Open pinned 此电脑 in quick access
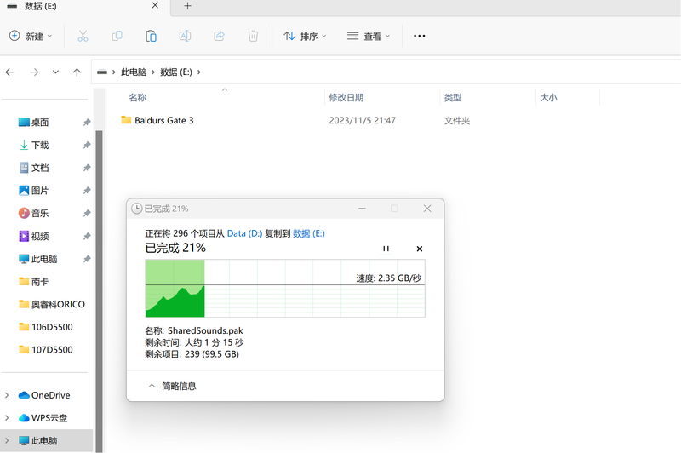The height and width of the screenshot is (453, 681). point(38,259)
